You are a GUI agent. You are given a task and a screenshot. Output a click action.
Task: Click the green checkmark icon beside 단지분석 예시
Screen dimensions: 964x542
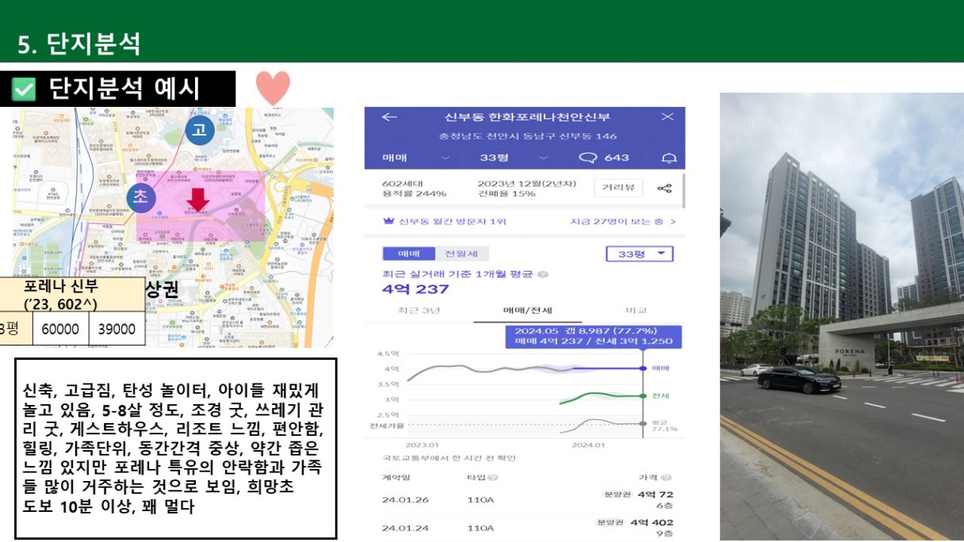tap(24, 90)
